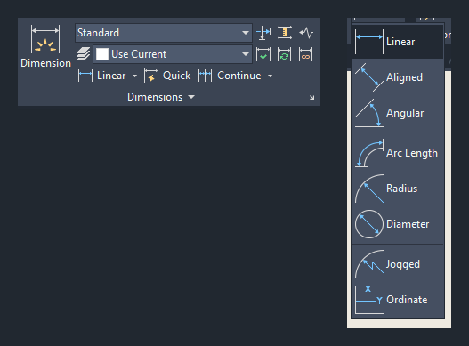469x346 pixels.
Task: Choose Angular from the flyout menu
Action: tap(398, 113)
